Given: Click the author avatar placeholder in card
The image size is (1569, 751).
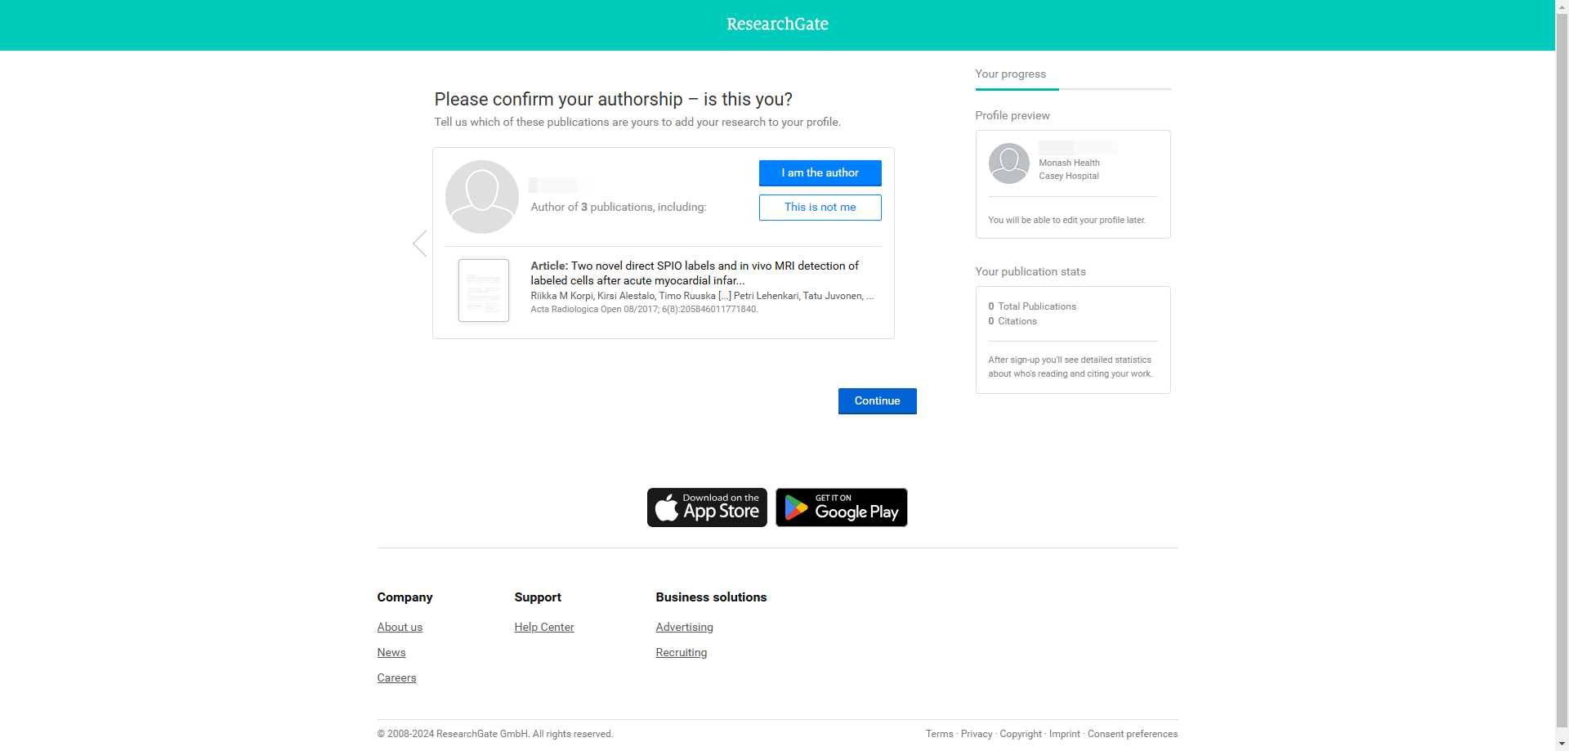Looking at the screenshot, I should pos(482,197).
